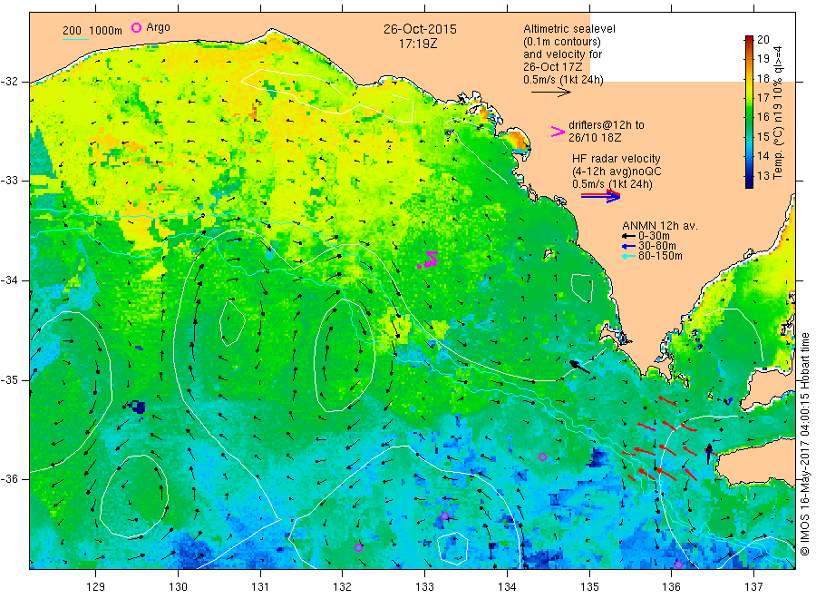Click the dark red top of temperature colorbar
This screenshot has height=599, width=816.
[749, 40]
